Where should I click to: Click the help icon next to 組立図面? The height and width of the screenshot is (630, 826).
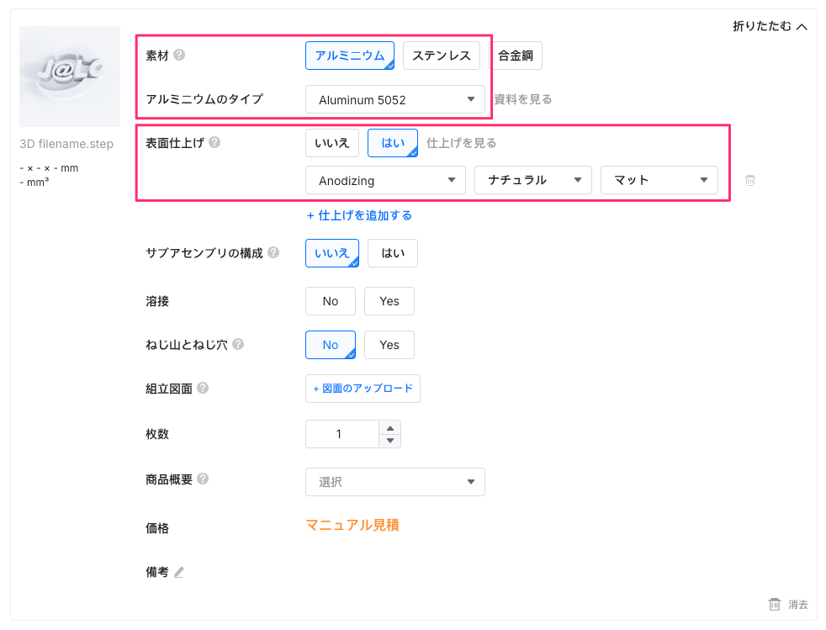[203, 388]
